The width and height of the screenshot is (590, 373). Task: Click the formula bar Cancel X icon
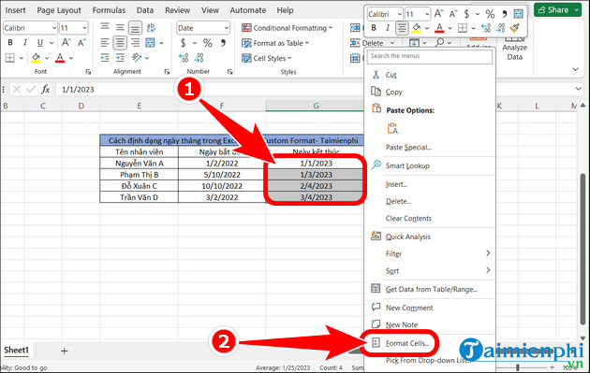pos(16,90)
